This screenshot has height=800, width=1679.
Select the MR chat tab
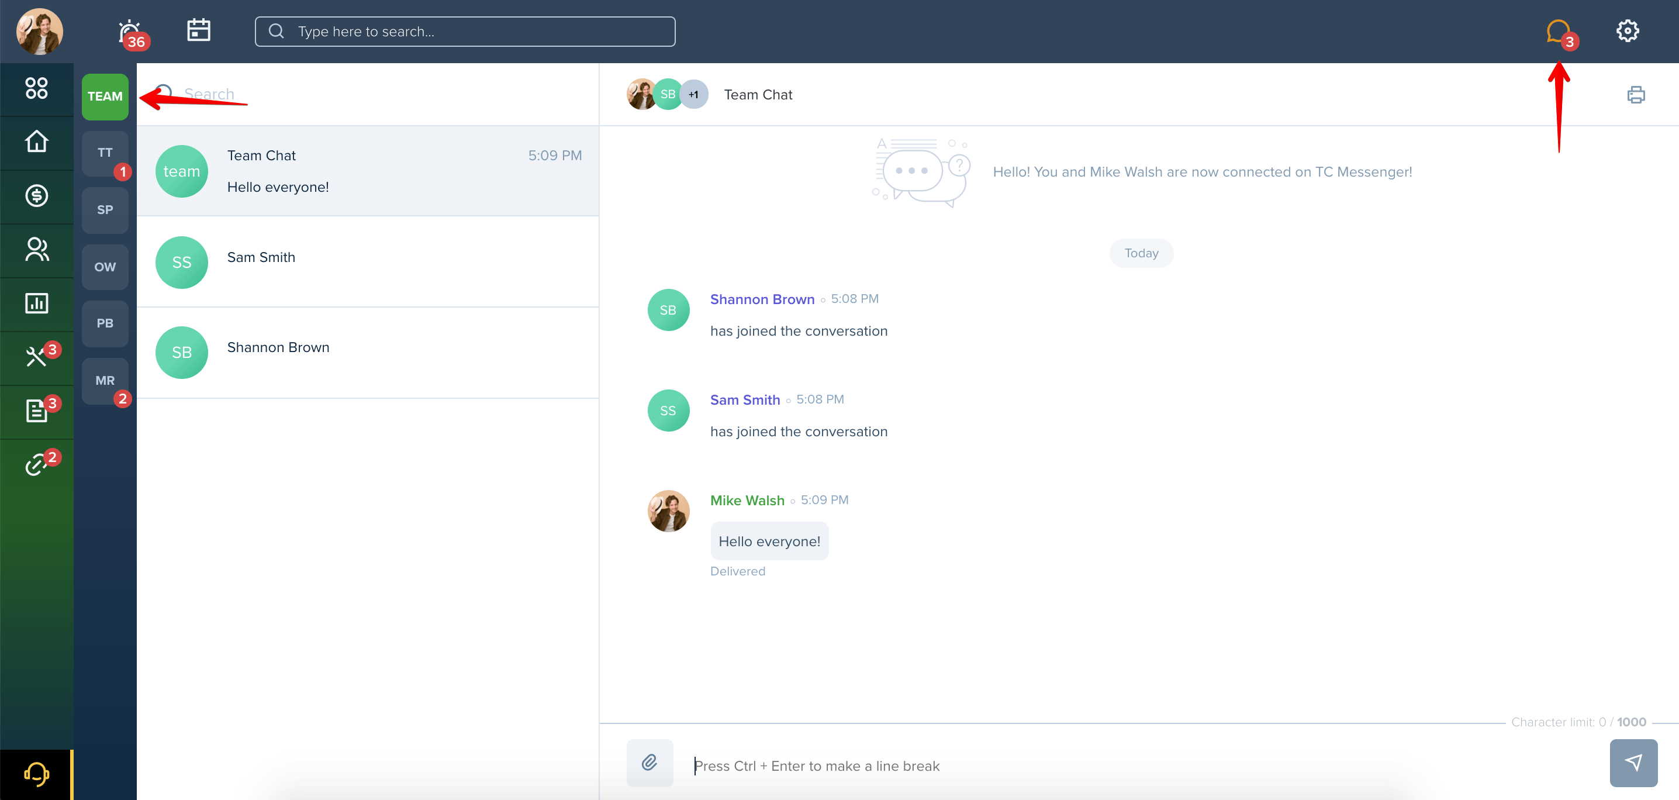point(105,381)
